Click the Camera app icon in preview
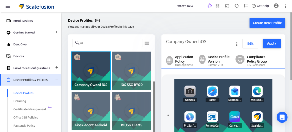The image size is (292, 132). (x=190, y=91)
